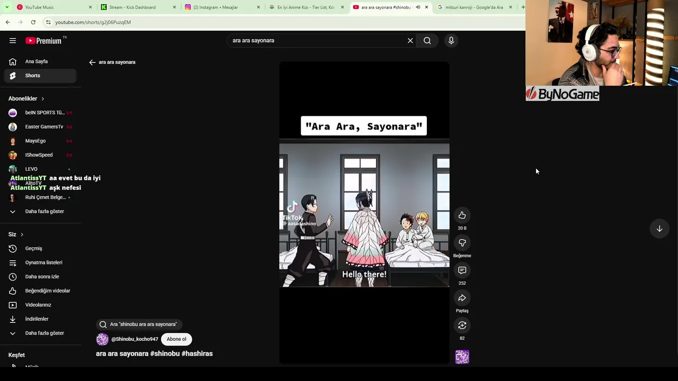
Task: Open the Keşfet section heading
Action: [16, 355]
